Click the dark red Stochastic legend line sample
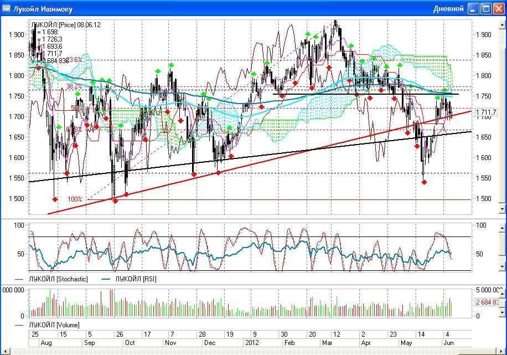This screenshot has width=507, height=355. [19, 279]
